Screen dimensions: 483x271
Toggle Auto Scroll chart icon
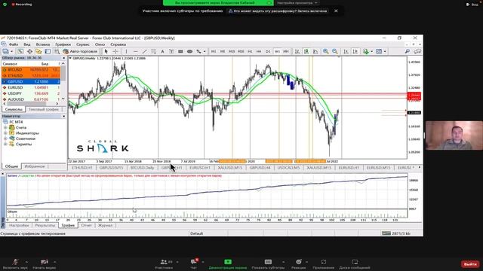click(x=346, y=51)
